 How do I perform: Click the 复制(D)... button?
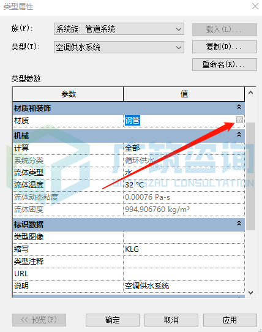[x=225, y=47]
